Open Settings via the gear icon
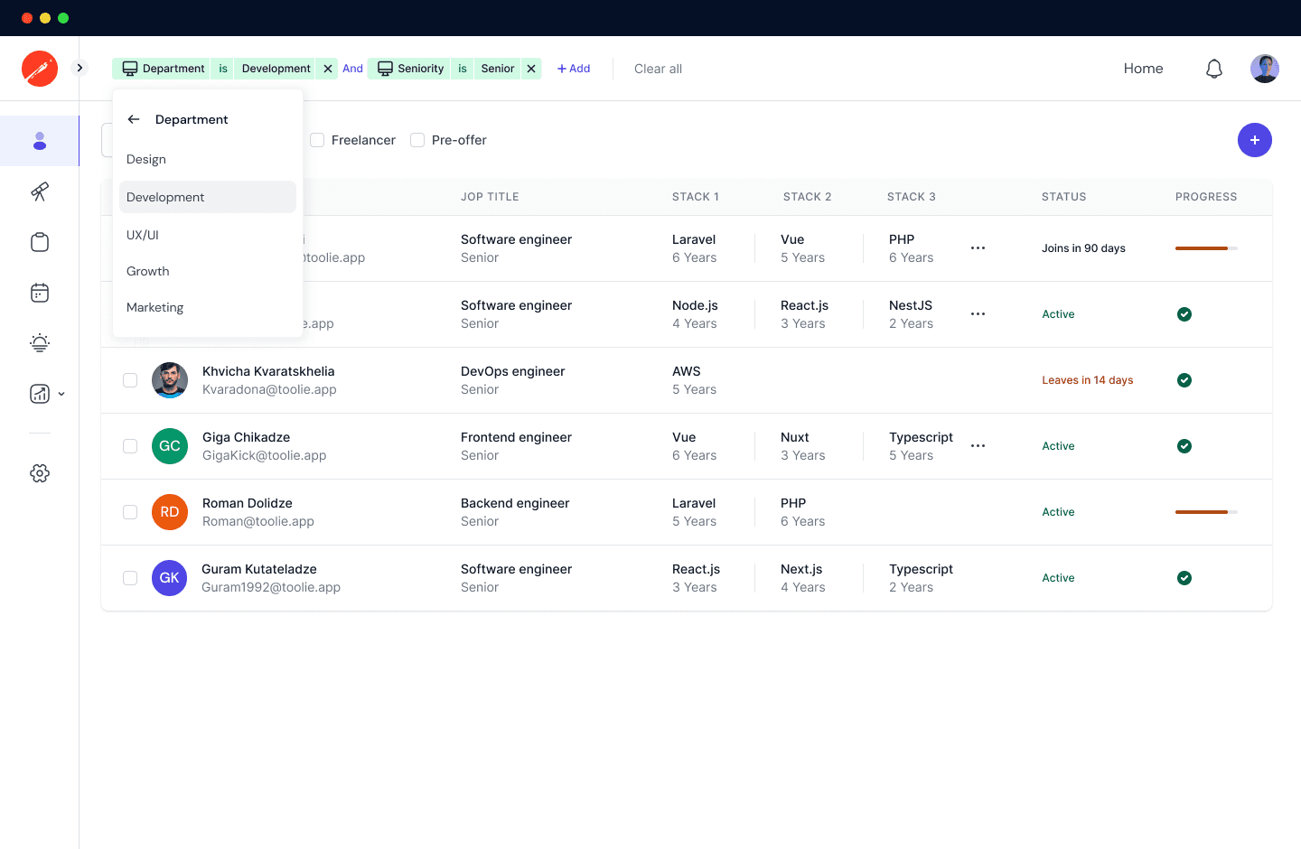 coord(40,472)
